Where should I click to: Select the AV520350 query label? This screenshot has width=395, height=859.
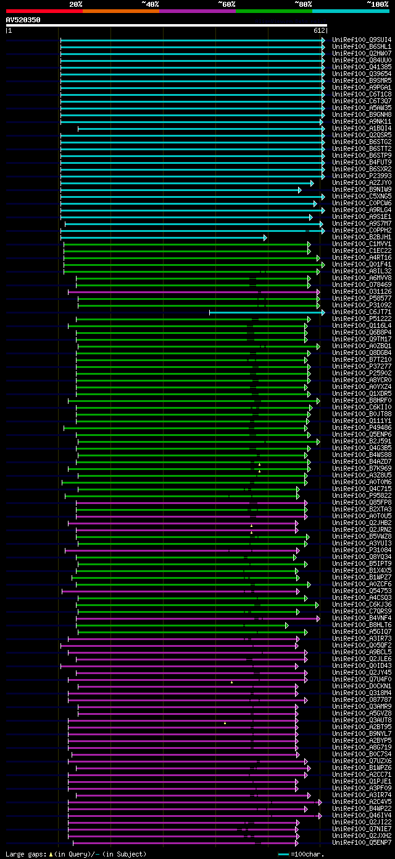(x=23, y=20)
